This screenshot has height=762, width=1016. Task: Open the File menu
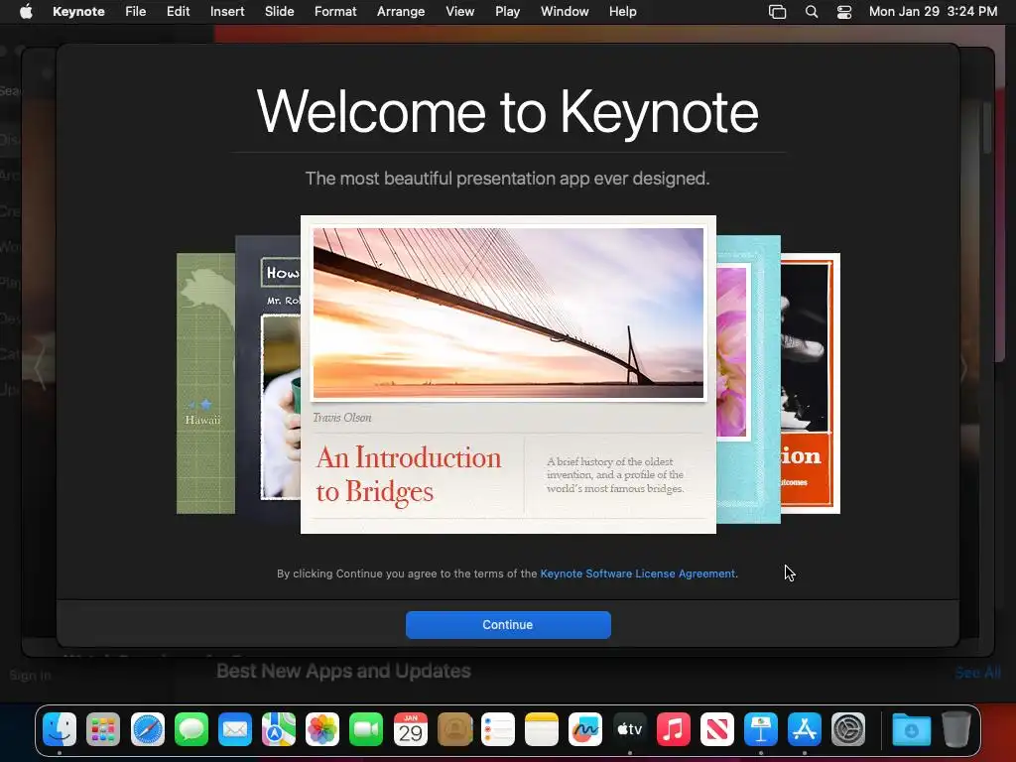pos(135,12)
